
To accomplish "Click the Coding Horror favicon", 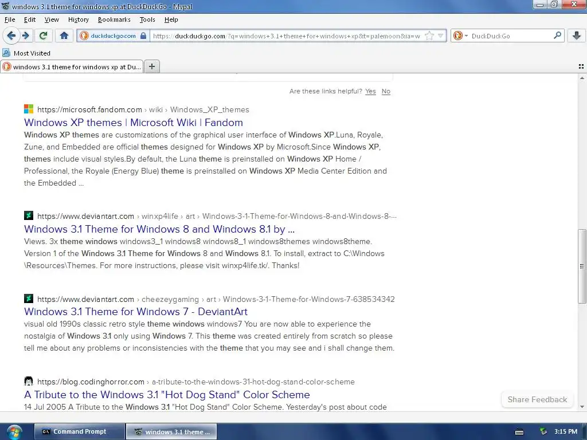I will click(29, 381).
